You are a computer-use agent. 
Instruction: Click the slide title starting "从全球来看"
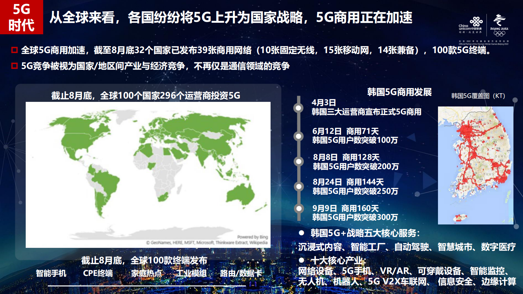click(x=231, y=17)
